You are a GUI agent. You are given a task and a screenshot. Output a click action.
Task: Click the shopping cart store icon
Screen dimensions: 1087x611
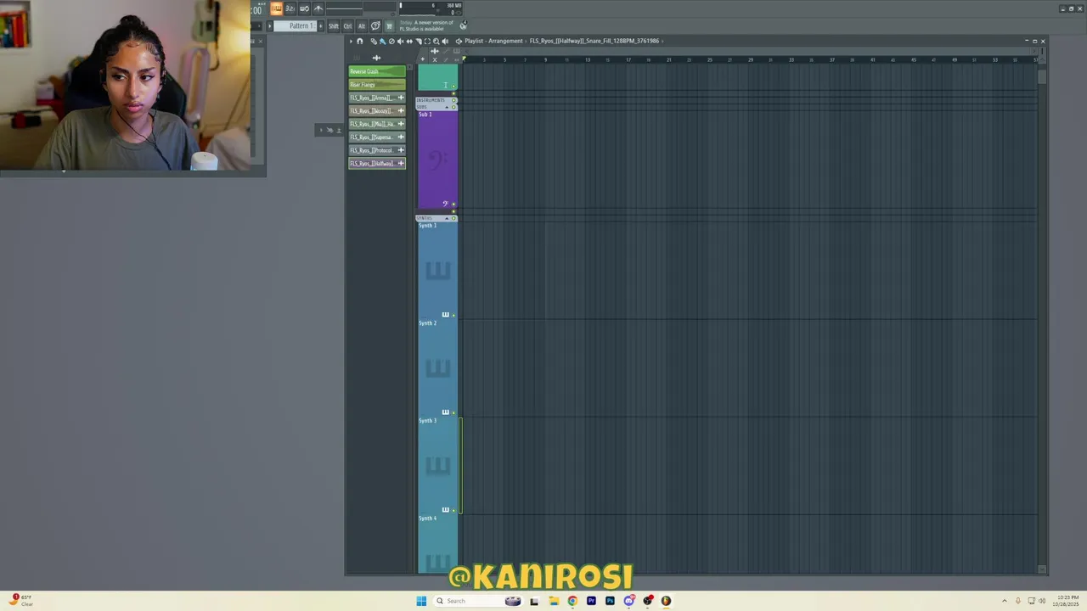pyautogui.click(x=389, y=26)
